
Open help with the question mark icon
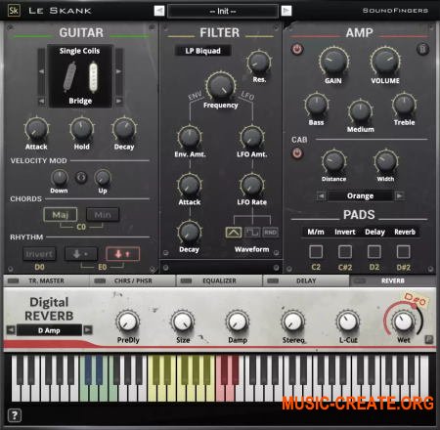[x=15, y=415]
